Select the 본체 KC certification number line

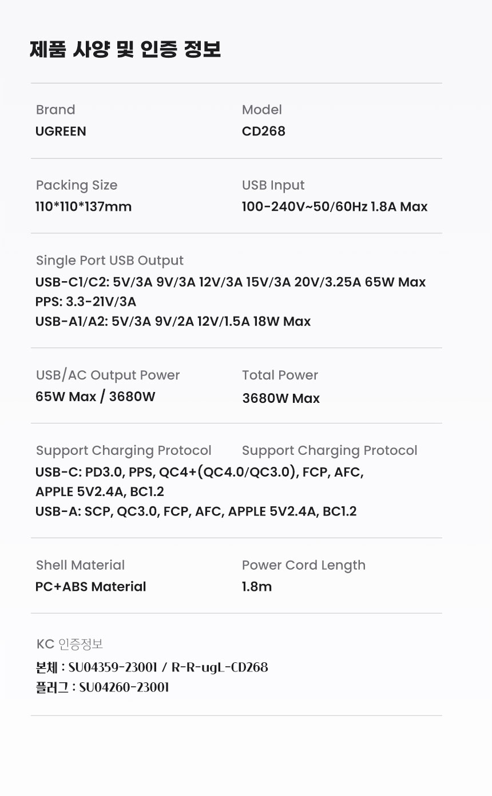[152, 667]
